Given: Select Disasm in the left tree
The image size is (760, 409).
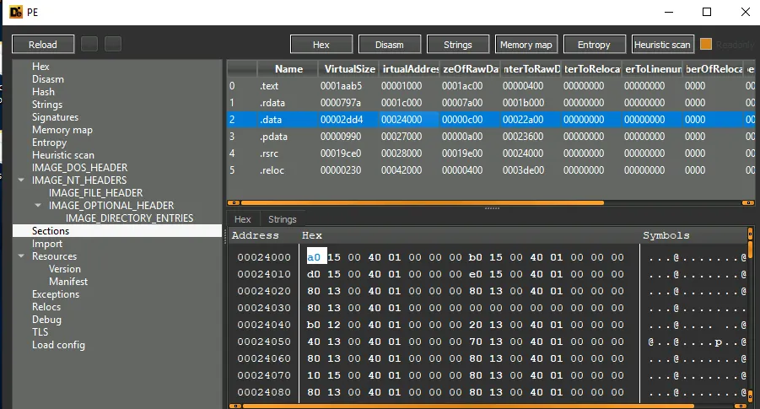Looking at the screenshot, I should 48,79.
